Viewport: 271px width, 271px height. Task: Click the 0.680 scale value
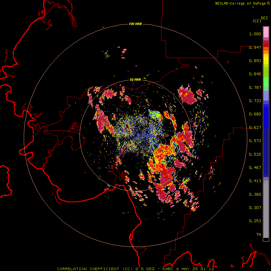[255, 114]
